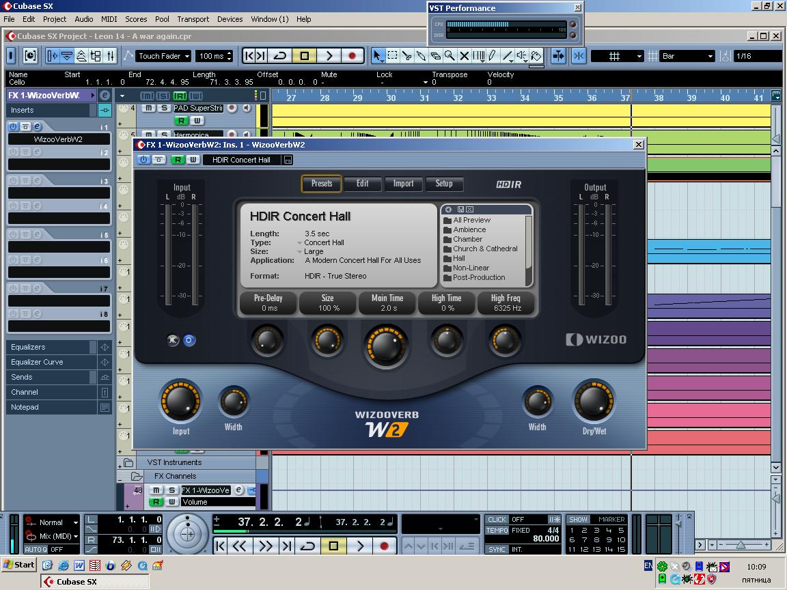Image resolution: width=787 pixels, height=590 pixels.
Task: Open the Ambience preset folder
Action: click(x=465, y=229)
